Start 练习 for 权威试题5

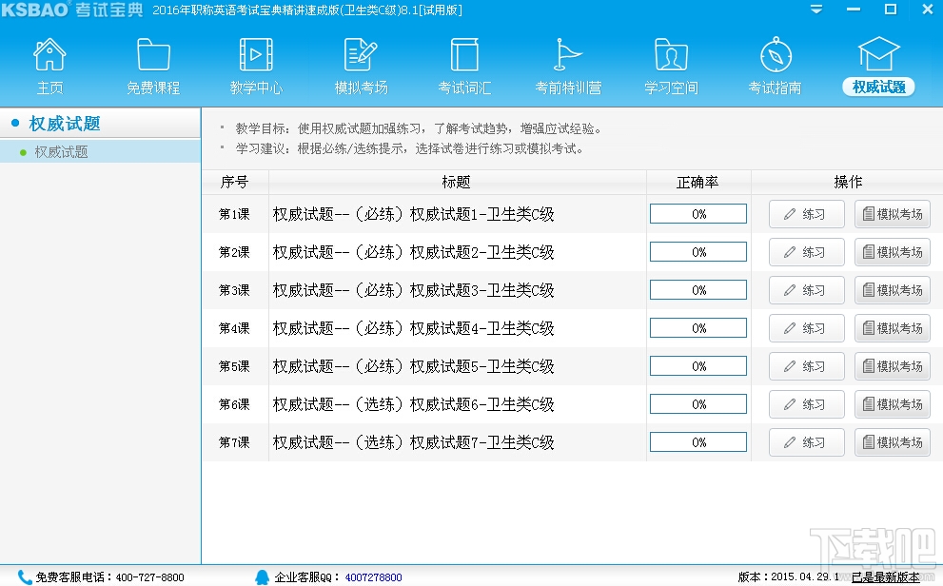point(807,366)
